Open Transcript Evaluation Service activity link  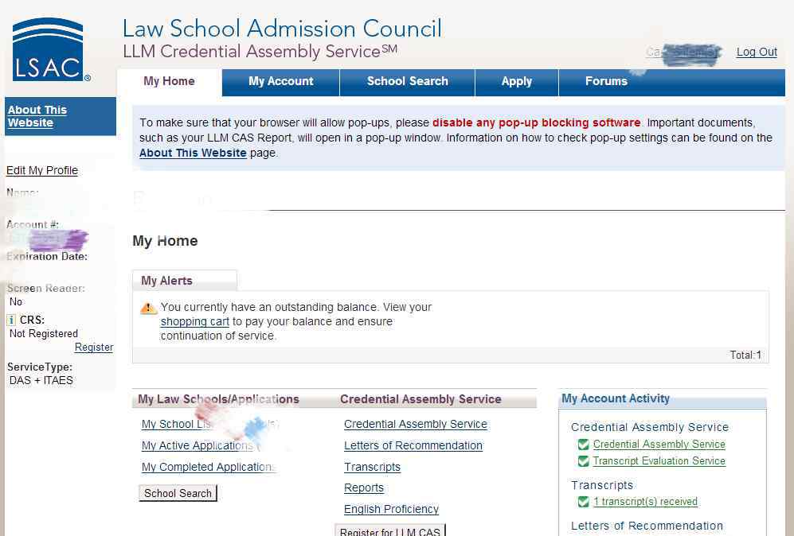pyautogui.click(x=659, y=461)
